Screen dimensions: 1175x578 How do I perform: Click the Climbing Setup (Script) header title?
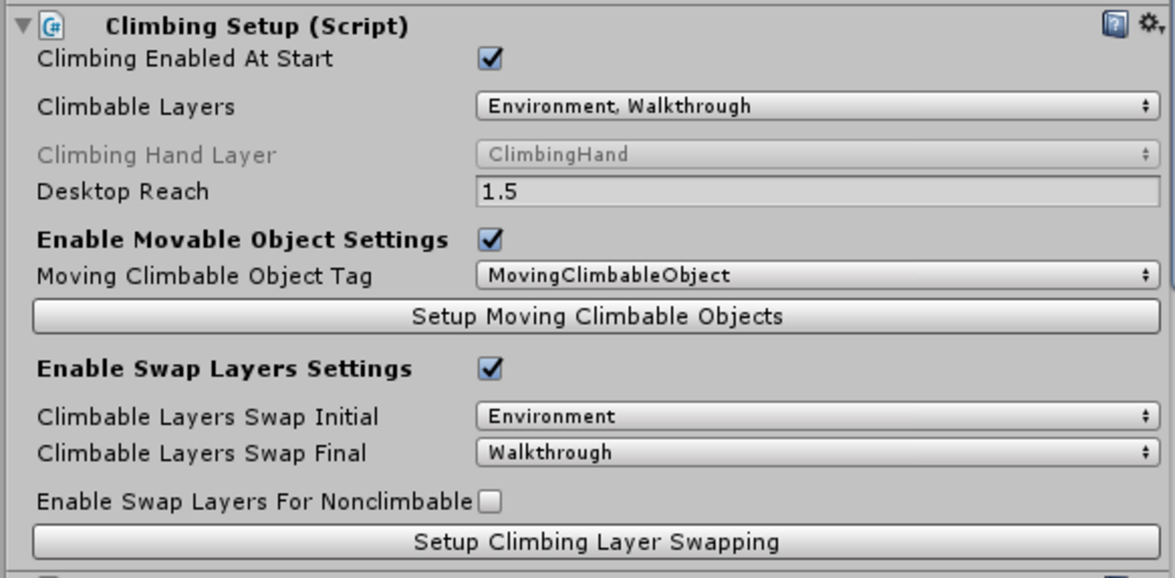click(257, 26)
